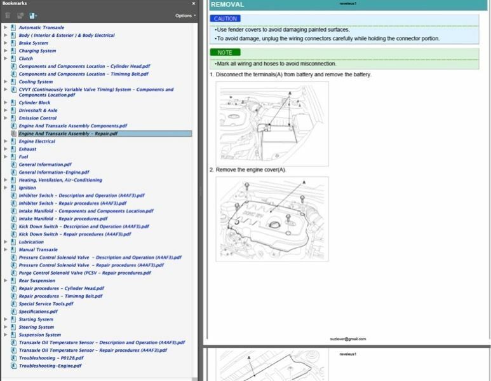Expand the Engine Electrical bookmark
This screenshot has width=491, height=381.
(6, 141)
